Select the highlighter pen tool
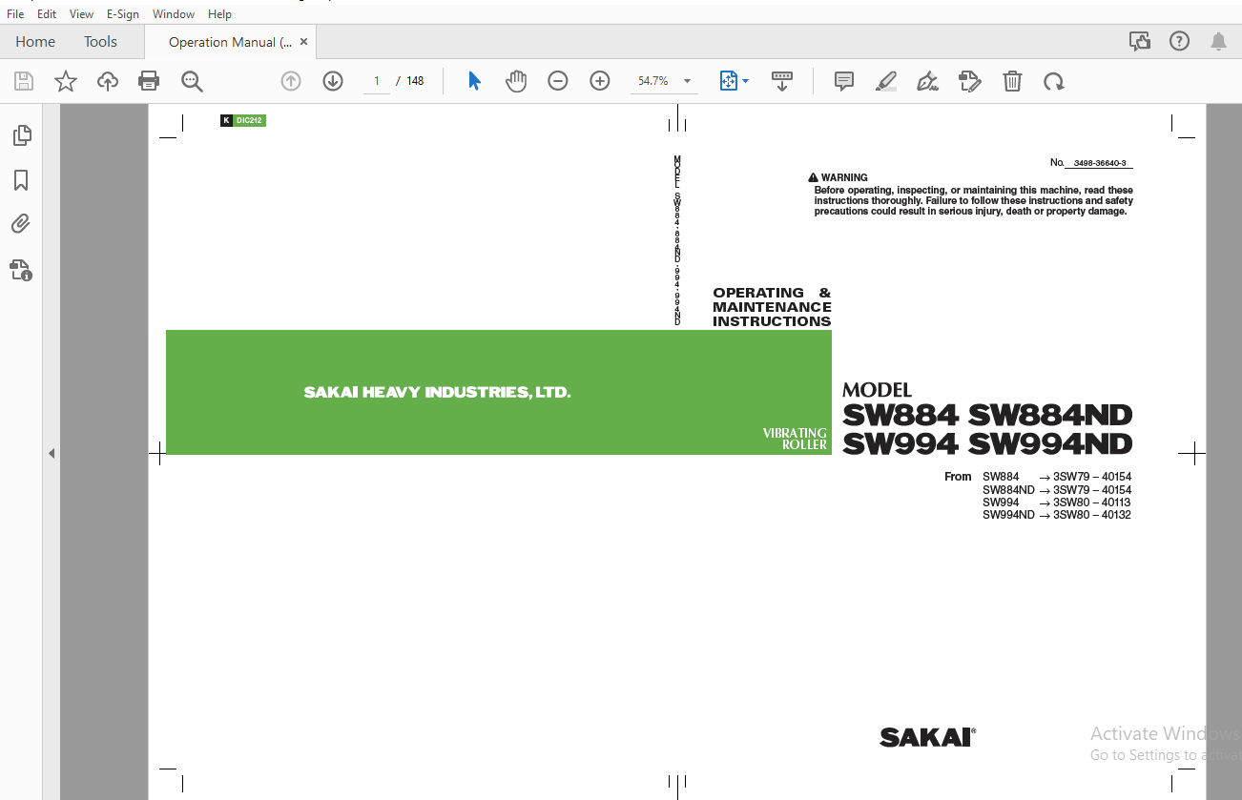1242x800 pixels. (x=886, y=81)
